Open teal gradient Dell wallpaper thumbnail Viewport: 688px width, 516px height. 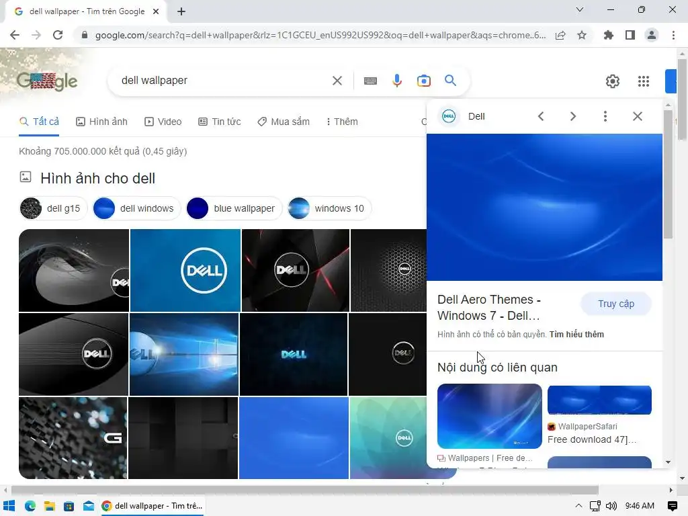pyautogui.click(x=388, y=438)
